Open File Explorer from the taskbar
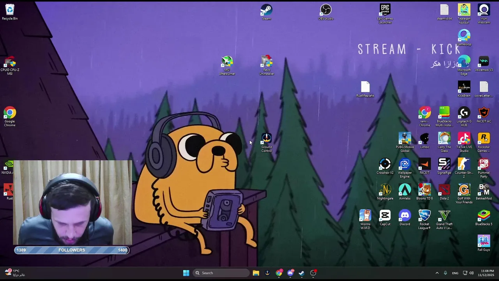Image resolution: width=499 pixels, height=281 pixels. coord(256,273)
